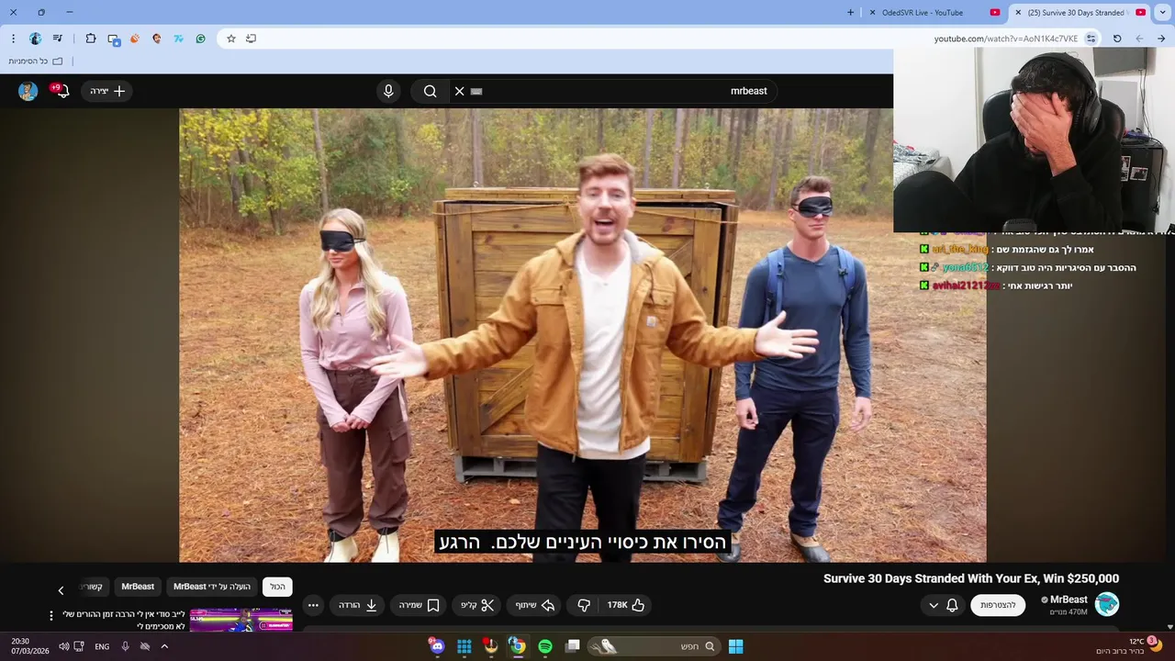Select the partially hidden 'קשורים' chip
Viewport: 1175px width, 661px height.
[x=94, y=587]
